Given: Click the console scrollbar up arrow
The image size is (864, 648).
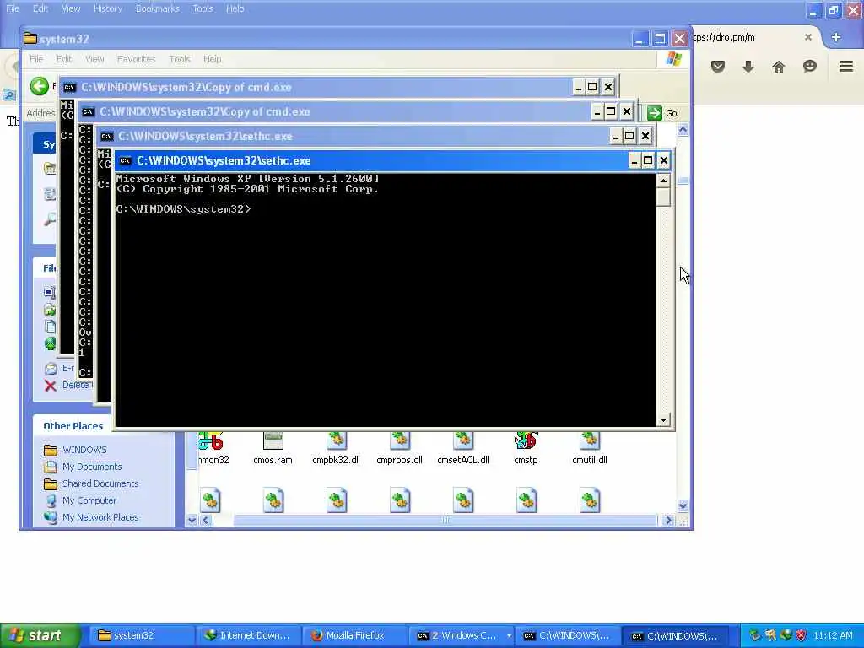Looking at the screenshot, I should click(663, 181).
